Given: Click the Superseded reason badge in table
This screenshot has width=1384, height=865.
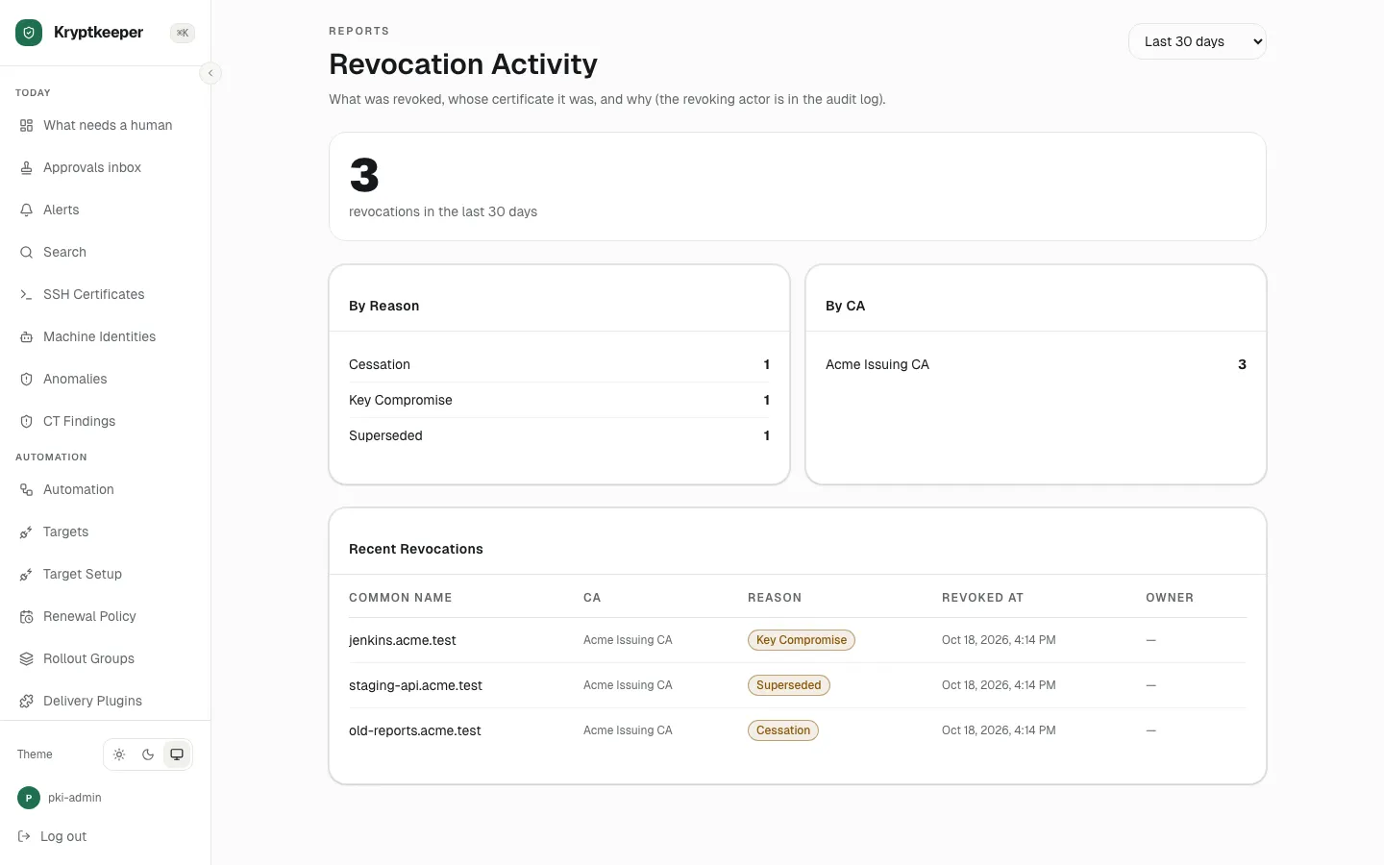Looking at the screenshot, I should click(789, 685).
